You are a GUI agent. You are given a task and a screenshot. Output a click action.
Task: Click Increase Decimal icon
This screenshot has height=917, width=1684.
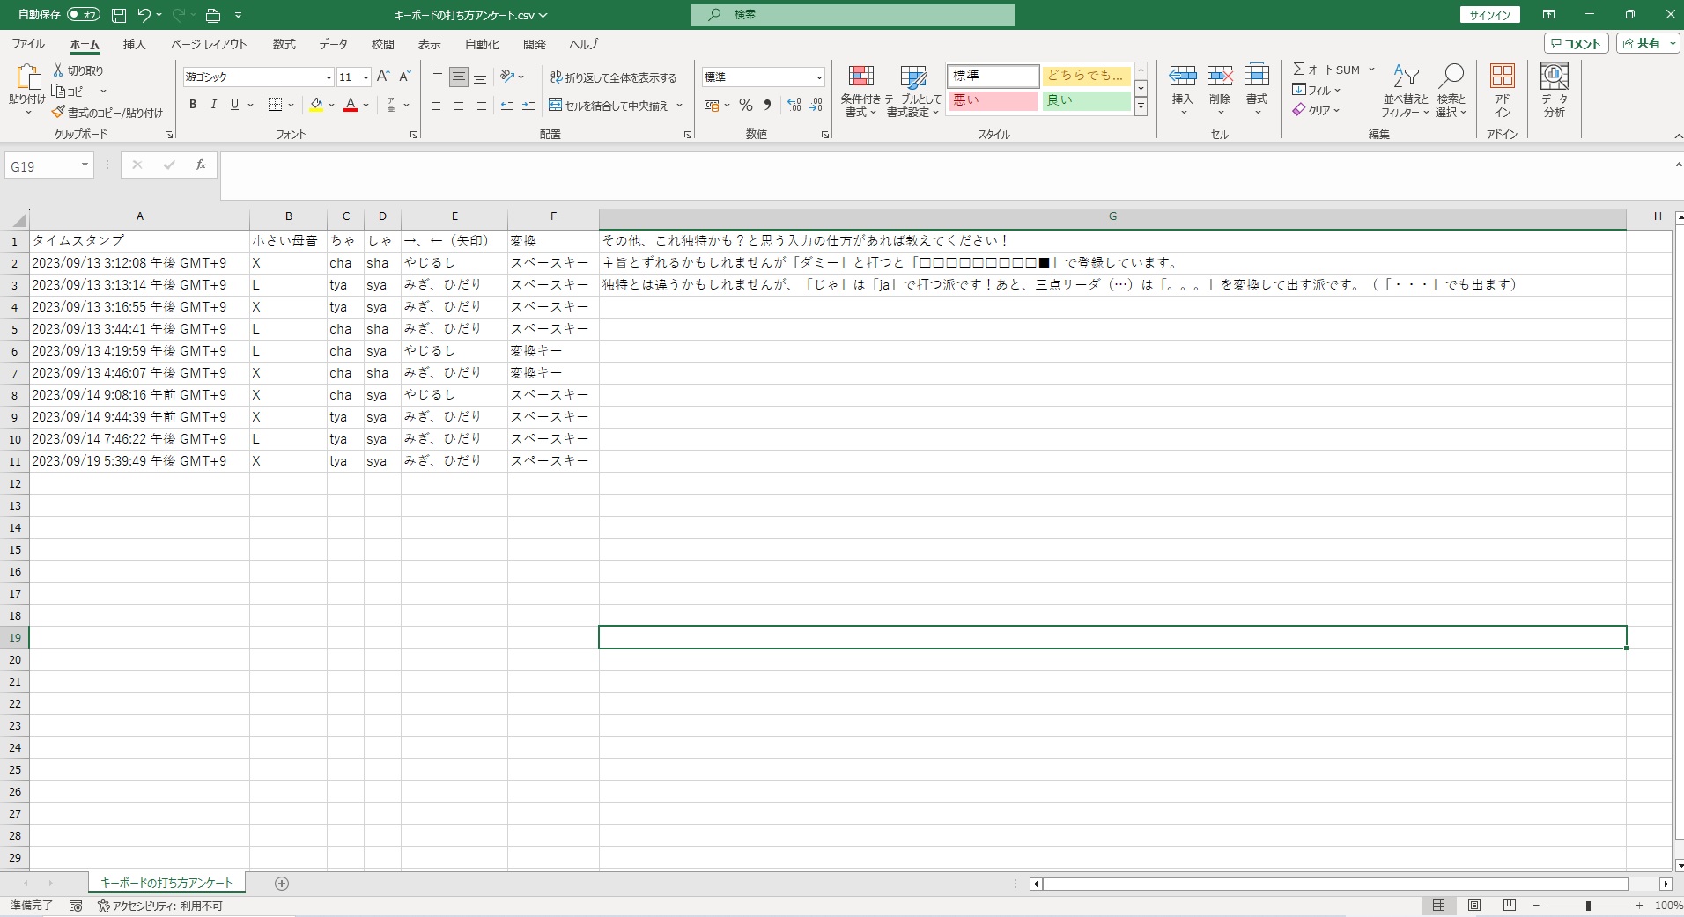point(794,106)
